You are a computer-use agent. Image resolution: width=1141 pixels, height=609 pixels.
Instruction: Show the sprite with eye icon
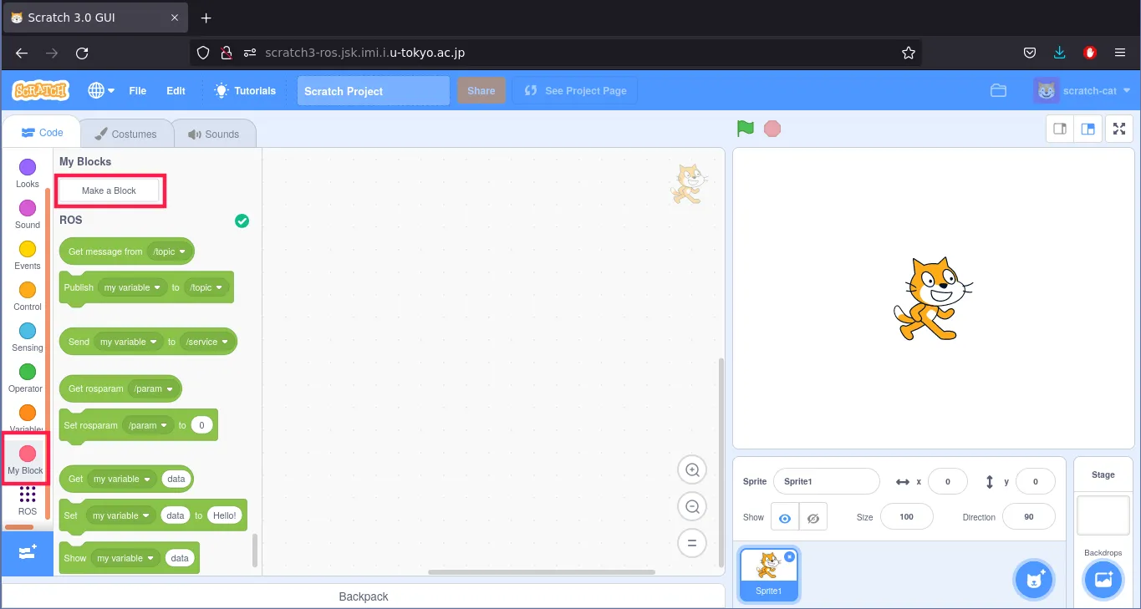784,518
